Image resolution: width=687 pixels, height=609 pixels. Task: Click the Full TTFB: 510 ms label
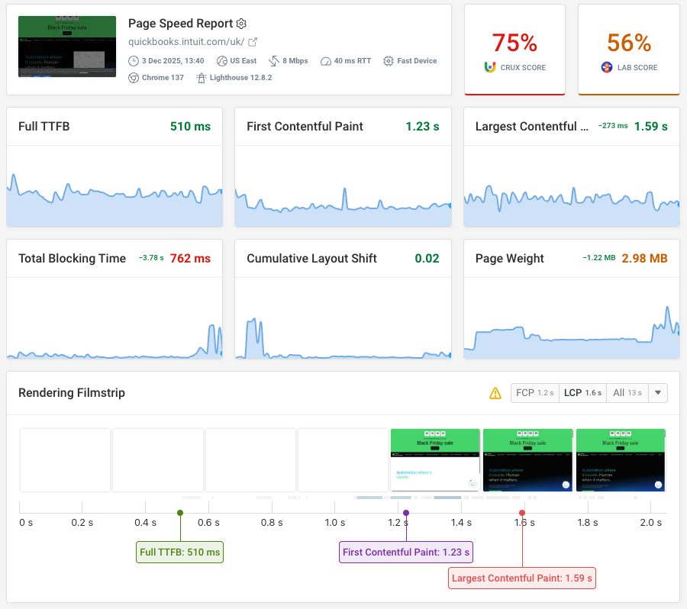pos(179,551)
